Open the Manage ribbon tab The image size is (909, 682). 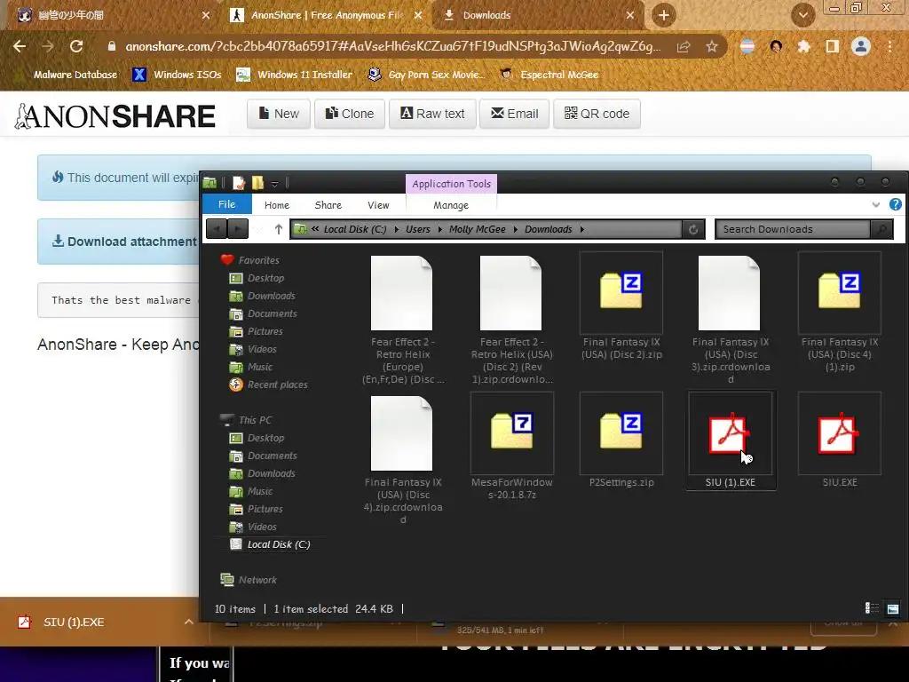tap(451, 205)
